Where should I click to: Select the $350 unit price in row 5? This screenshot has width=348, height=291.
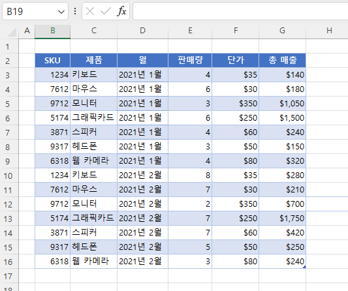pyautogui.click(x=236, y=104)
